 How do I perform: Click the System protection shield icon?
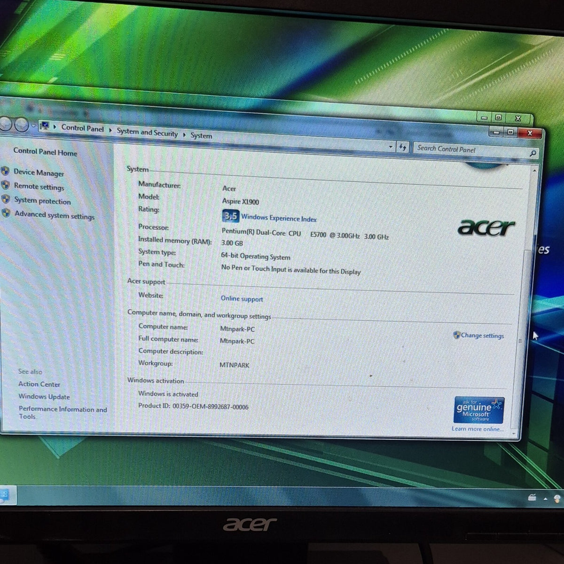tap(6, 199)
